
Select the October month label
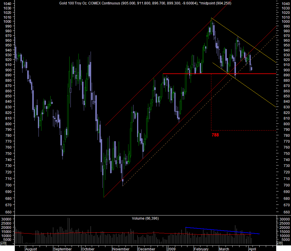[88, 249]
